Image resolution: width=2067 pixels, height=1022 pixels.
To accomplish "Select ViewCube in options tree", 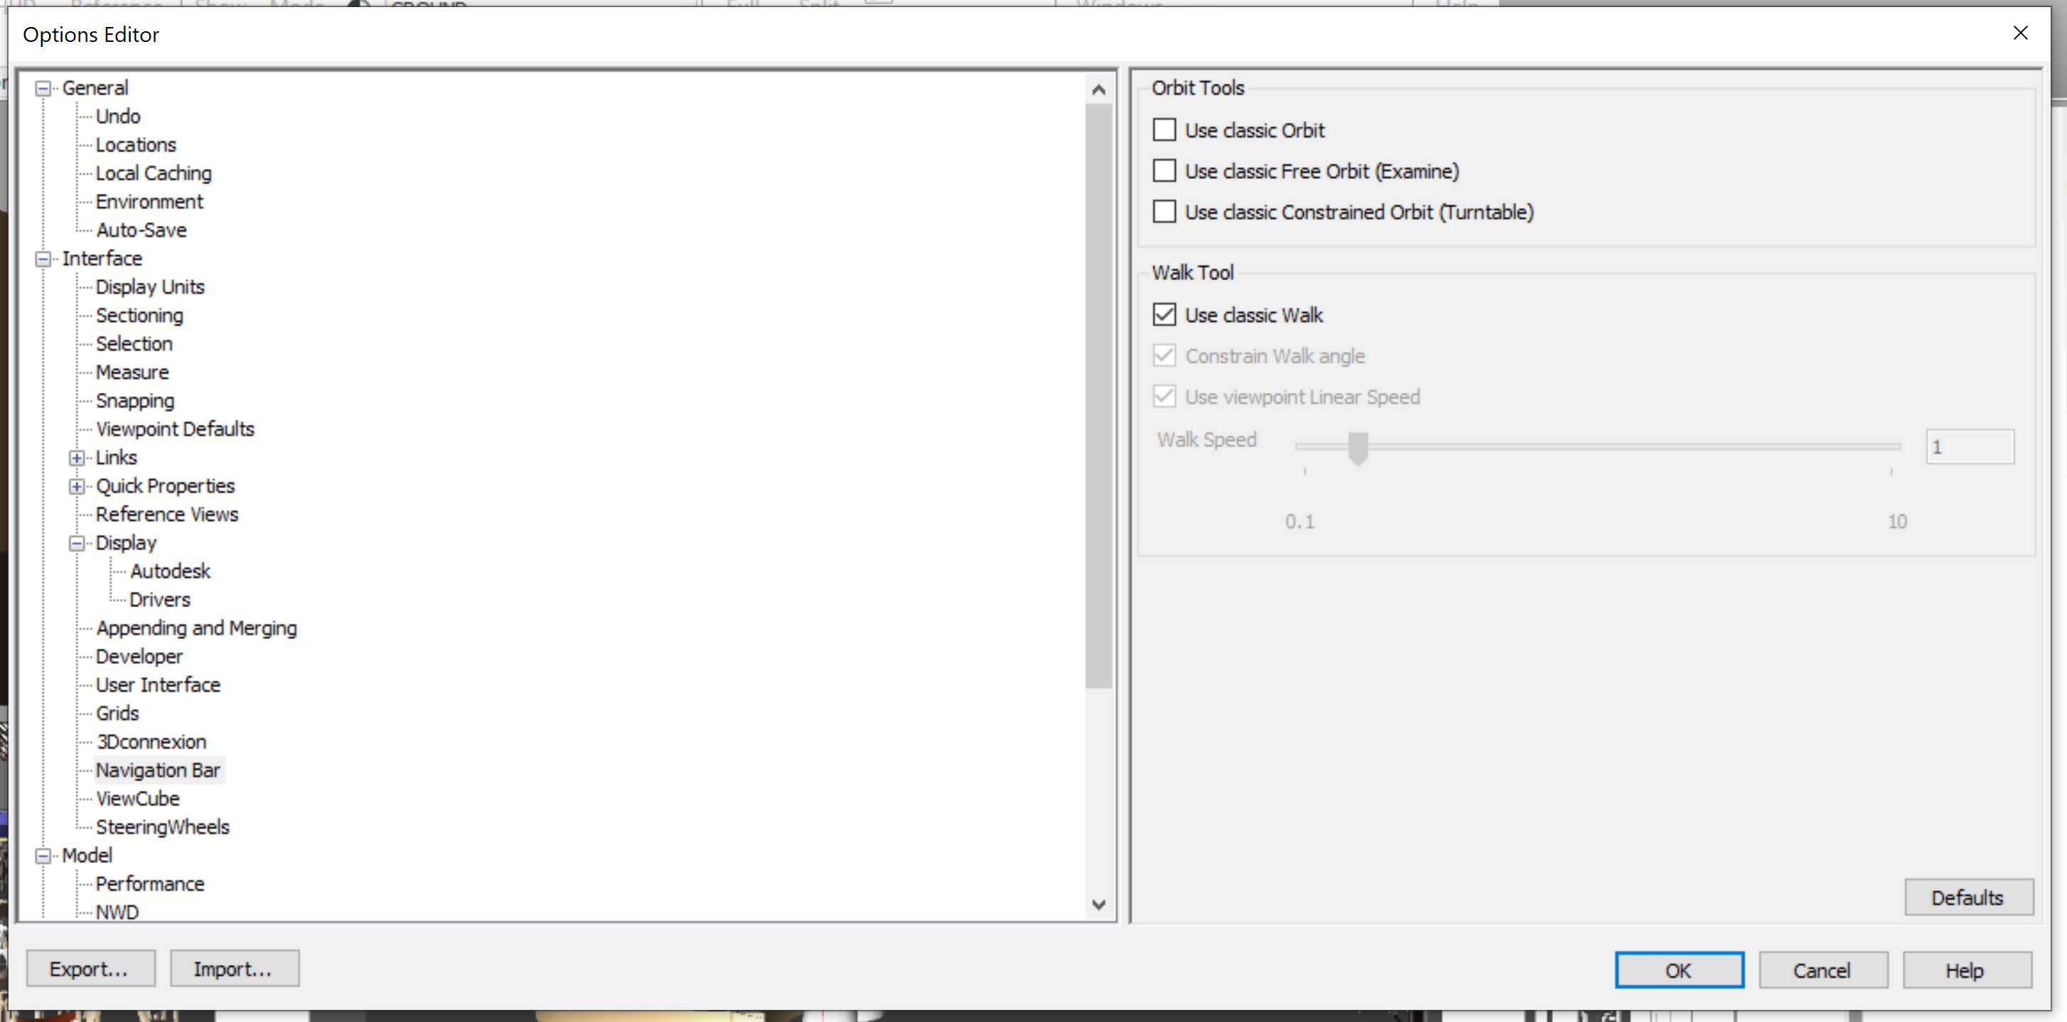I will tap(137, 799).
